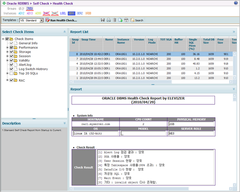This screenshot has width=240, height=192.
Task: Click the Storage folder icon
Action: [16, 52]
